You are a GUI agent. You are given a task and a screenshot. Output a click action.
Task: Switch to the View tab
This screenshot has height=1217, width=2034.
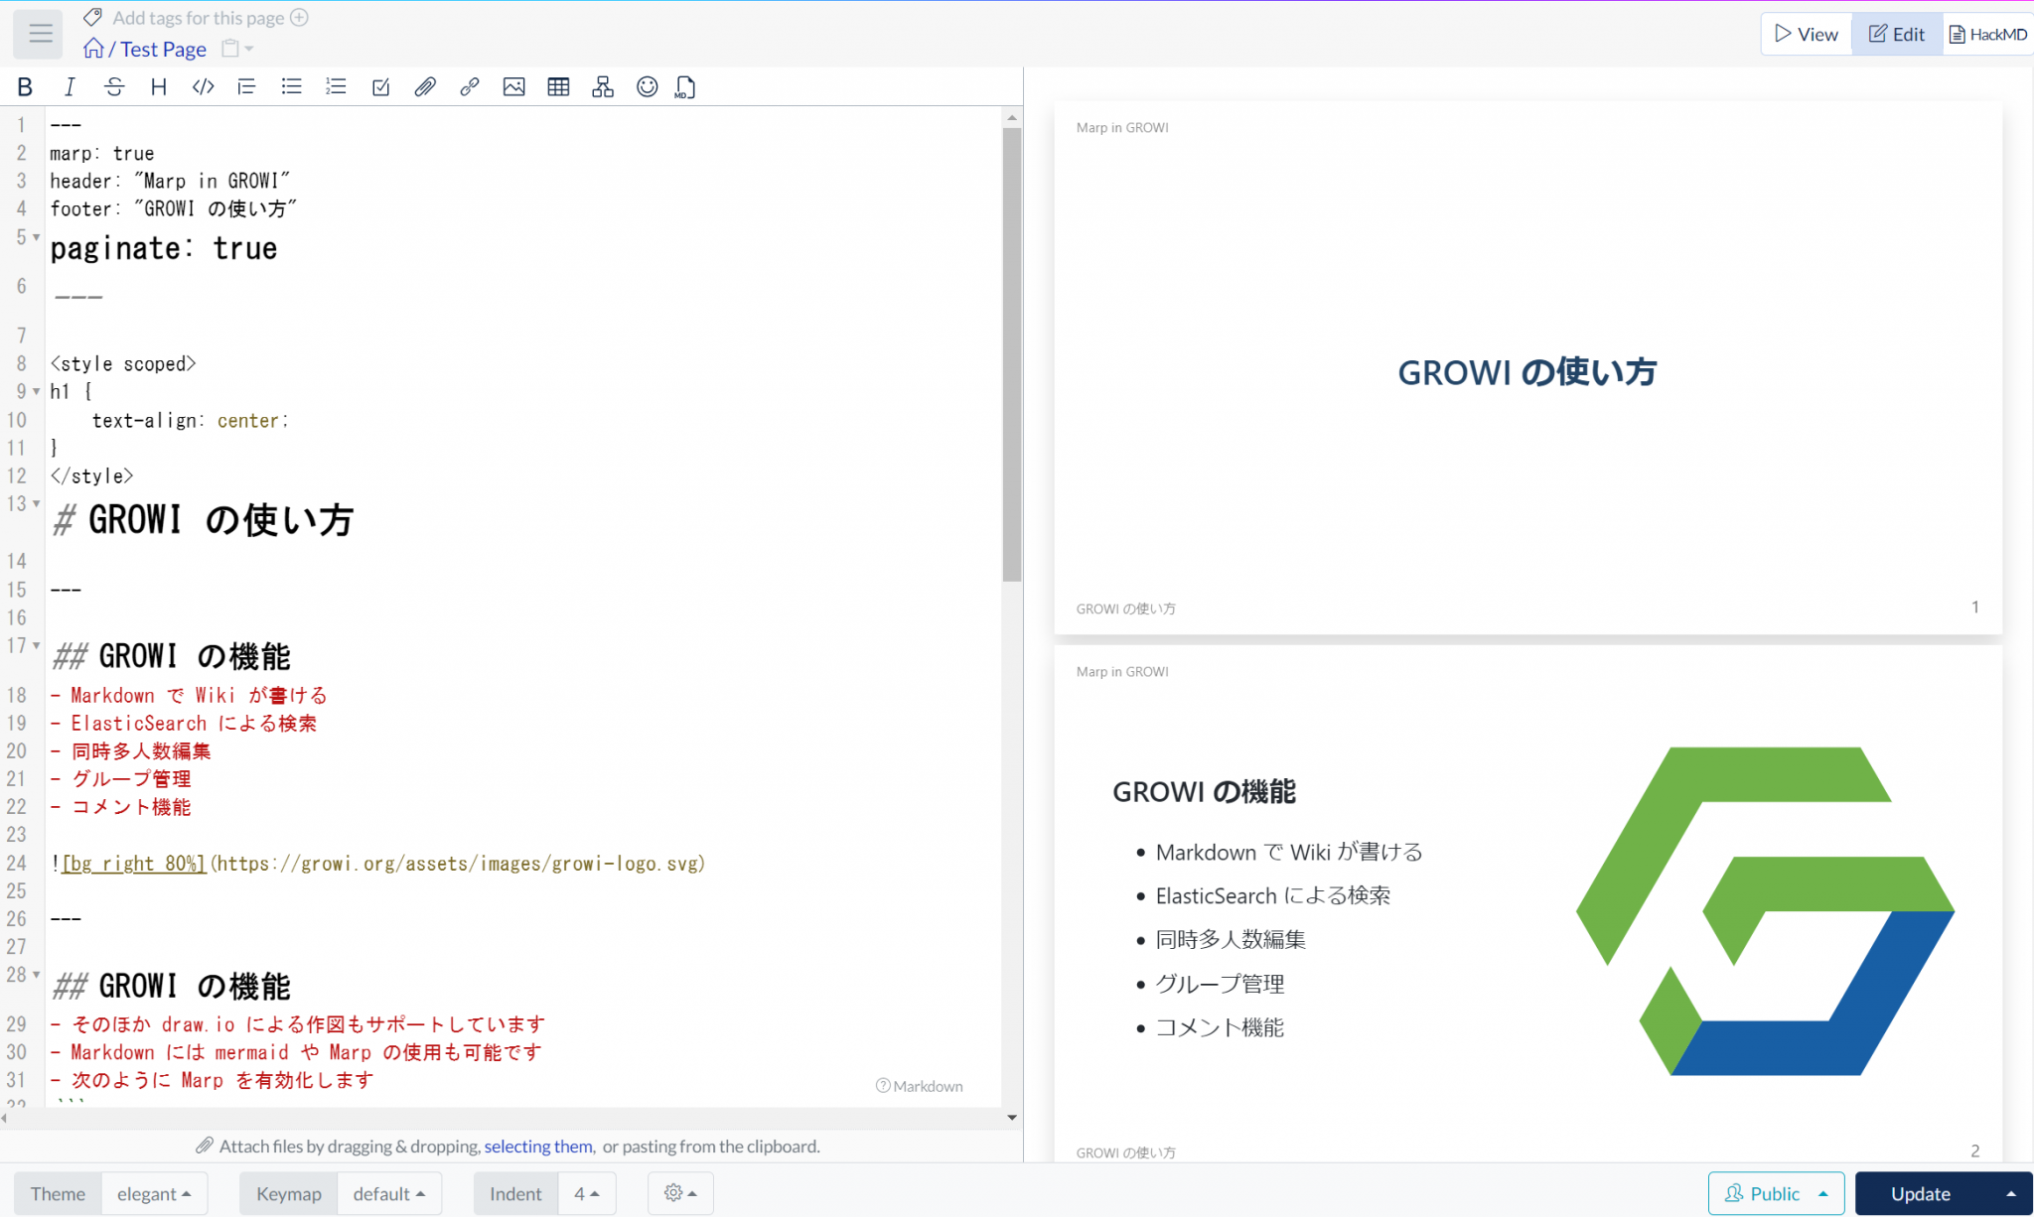coord(1805,33)
